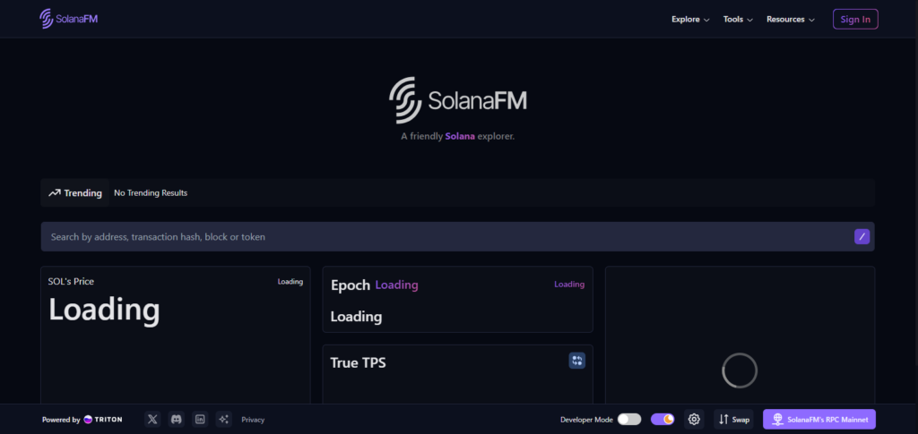The width and height of the screenshot is (918, 434).
Task: Open SolanaFM's RPC Mainnet selector
Action: (819, 420)
